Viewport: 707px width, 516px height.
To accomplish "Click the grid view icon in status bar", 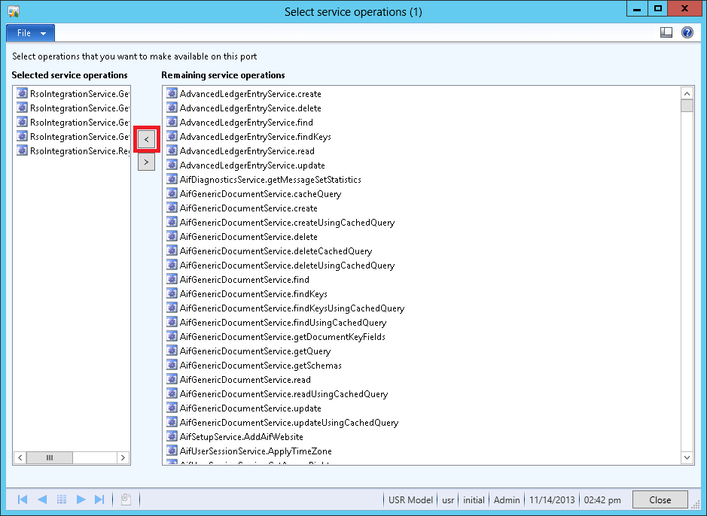I will [x=62, y=499].
